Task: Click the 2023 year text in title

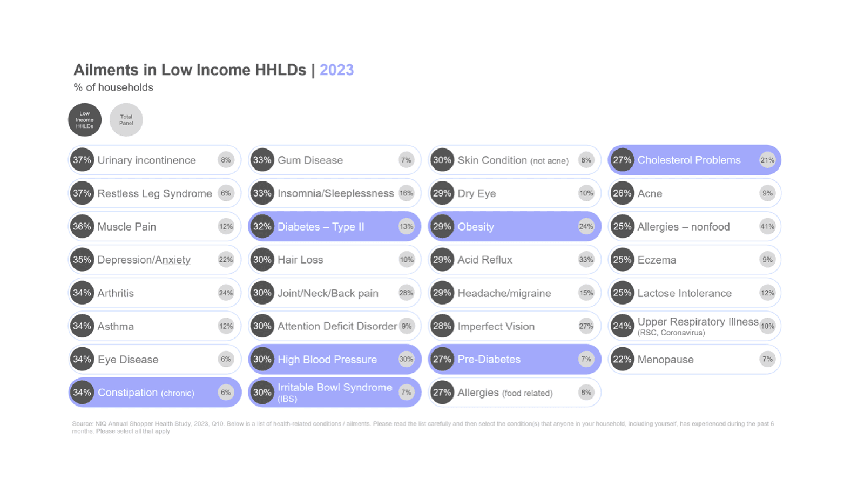Action: [x=336, y=70]
